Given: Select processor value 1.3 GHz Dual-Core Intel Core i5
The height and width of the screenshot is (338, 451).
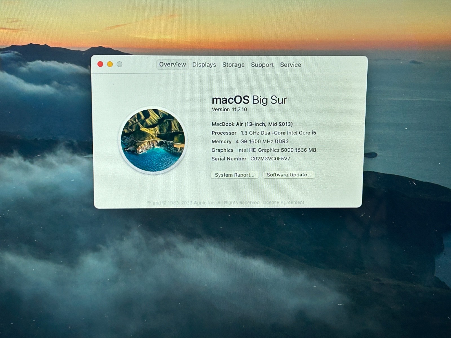Looking at the screenshot, I should [278, 133].
